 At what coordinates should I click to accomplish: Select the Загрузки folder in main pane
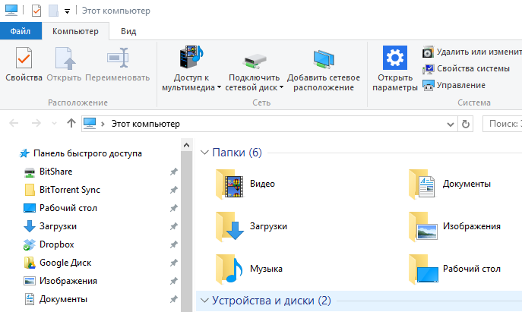coord(252,226)
